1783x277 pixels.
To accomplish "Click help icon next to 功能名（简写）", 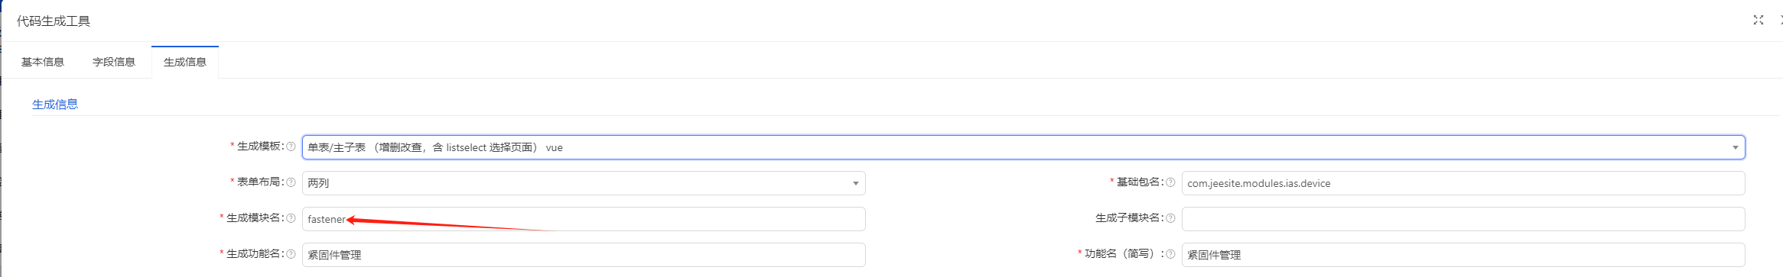I will point(1170,254).
